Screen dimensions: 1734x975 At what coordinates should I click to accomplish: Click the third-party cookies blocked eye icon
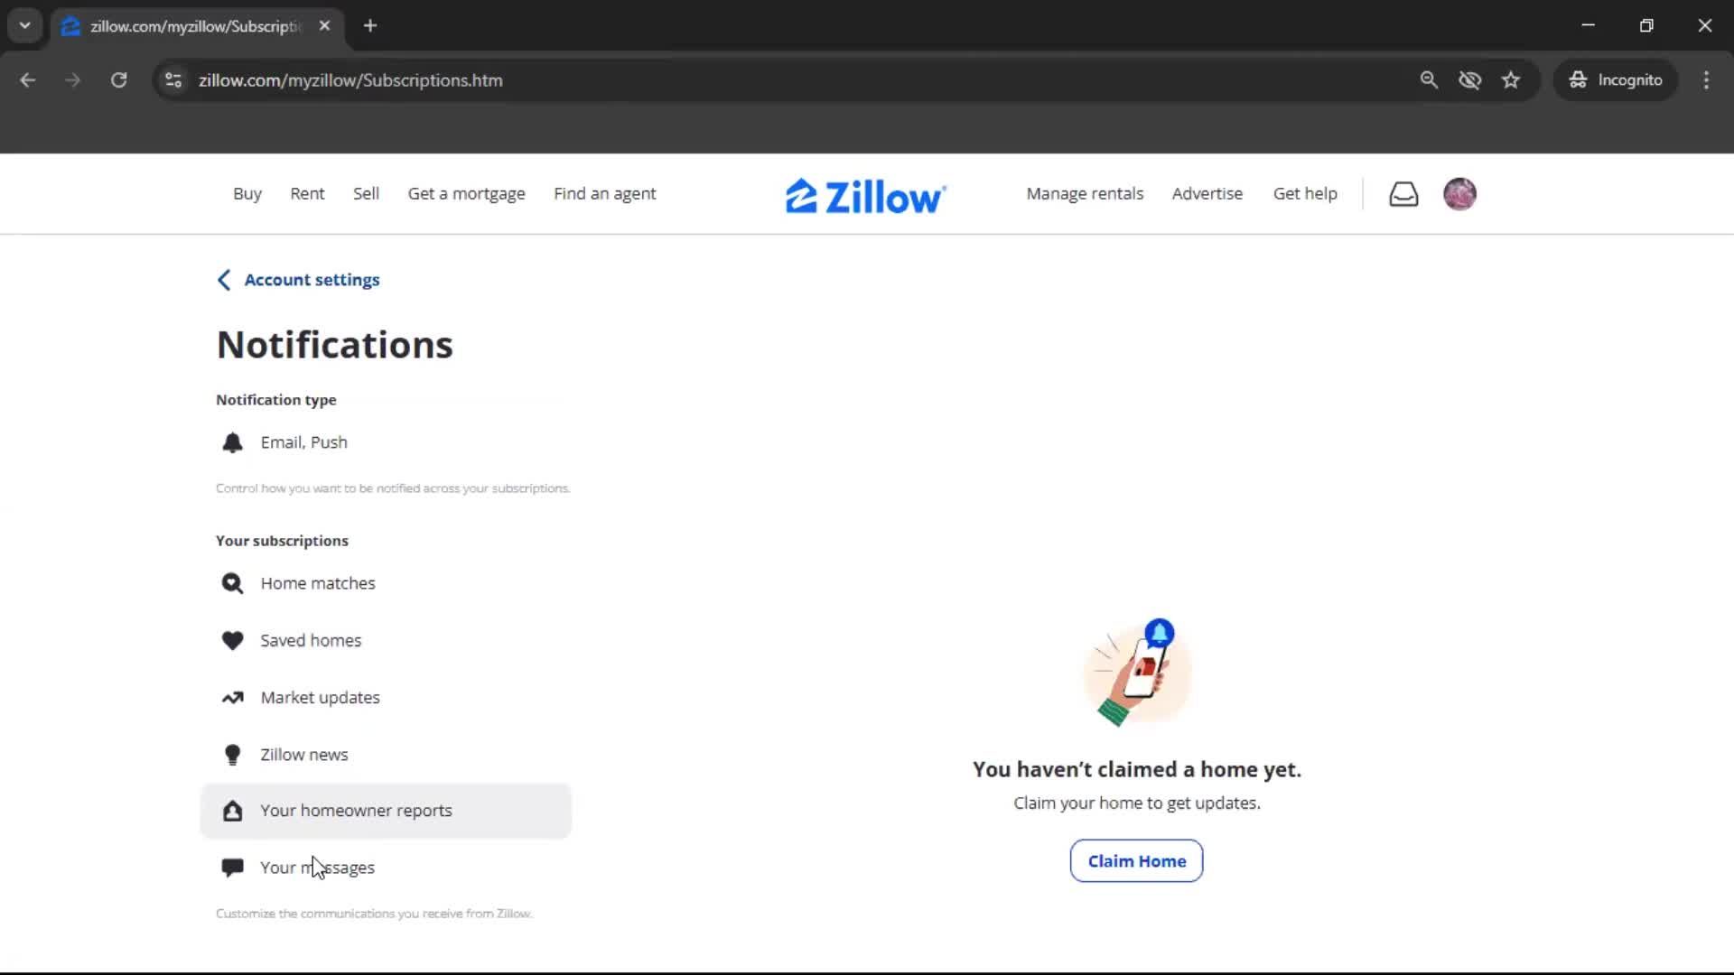click(x=1469, y=80)
